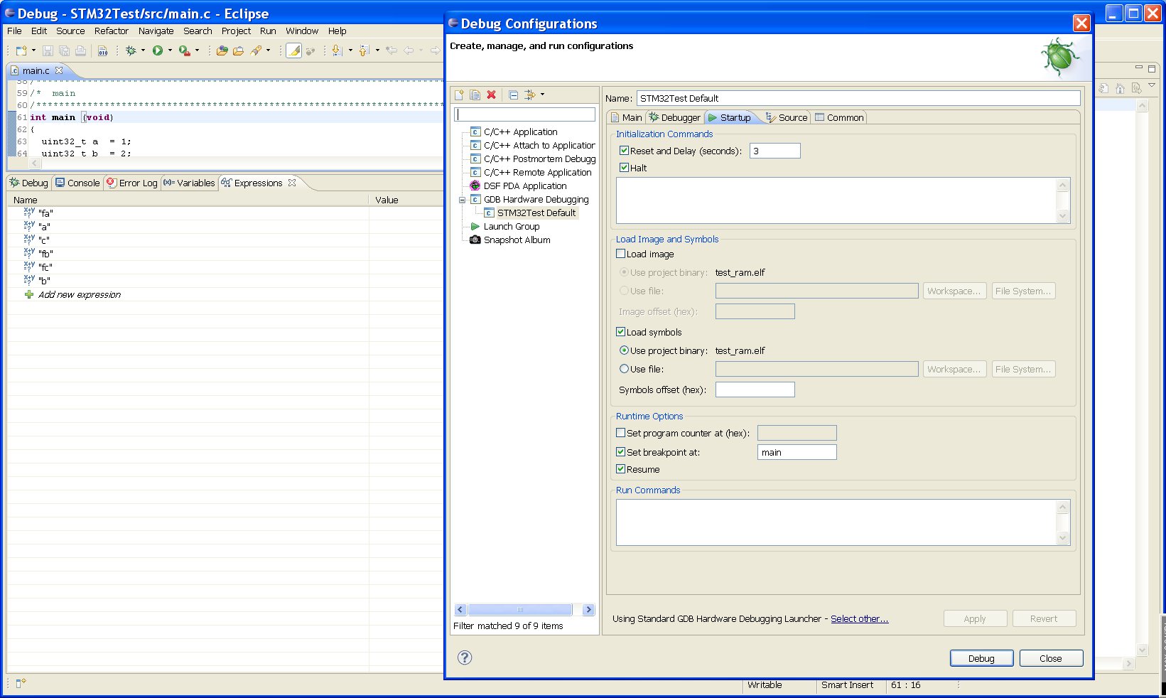Click the green Debug bug toolbar icon
This screenshot has height=698, width=1166.
[131, 50]
